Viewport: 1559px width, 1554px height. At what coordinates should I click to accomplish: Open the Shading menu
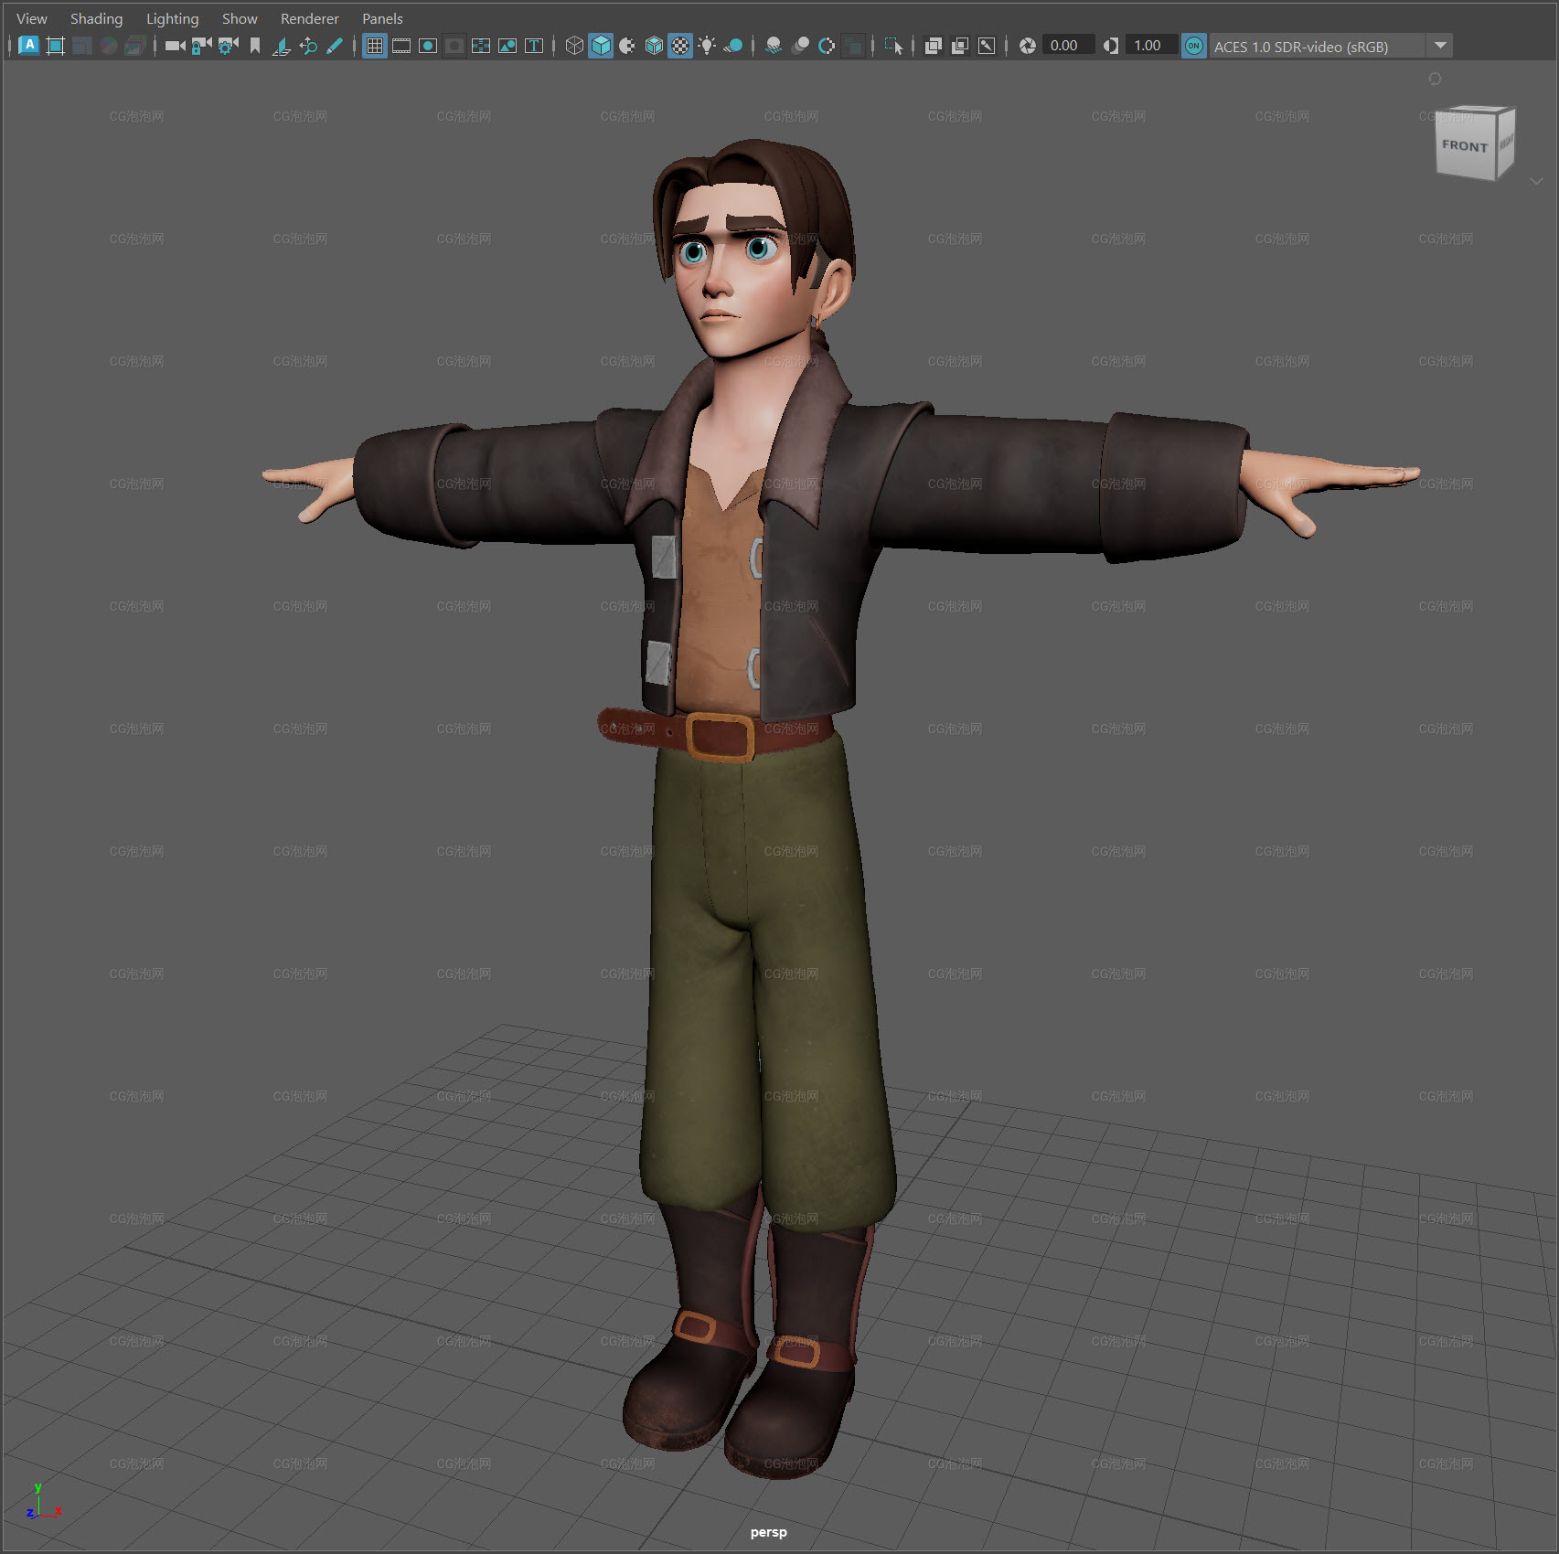pos(96,18)
